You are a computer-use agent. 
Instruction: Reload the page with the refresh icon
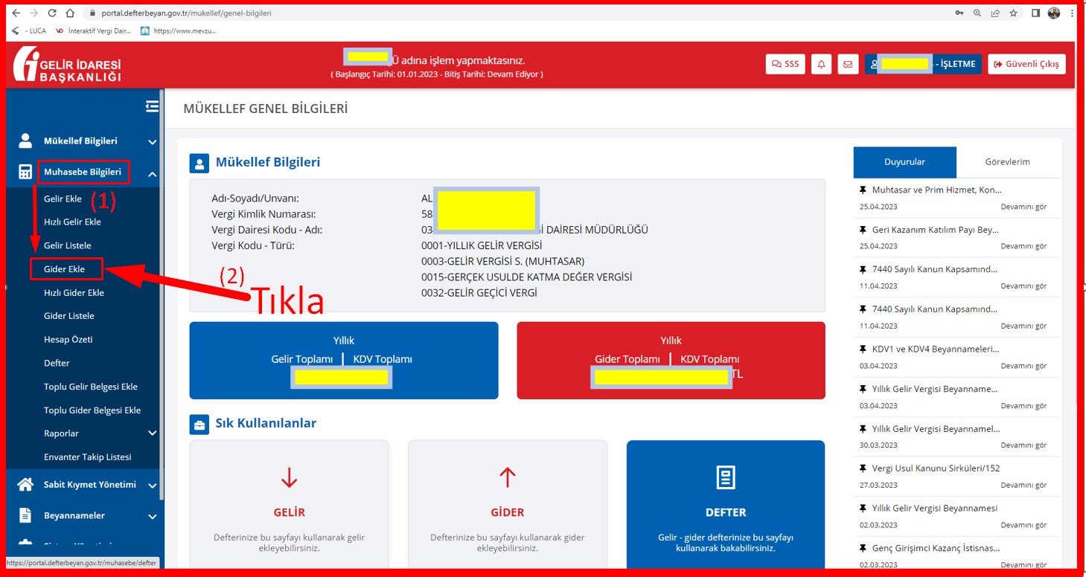51,12
